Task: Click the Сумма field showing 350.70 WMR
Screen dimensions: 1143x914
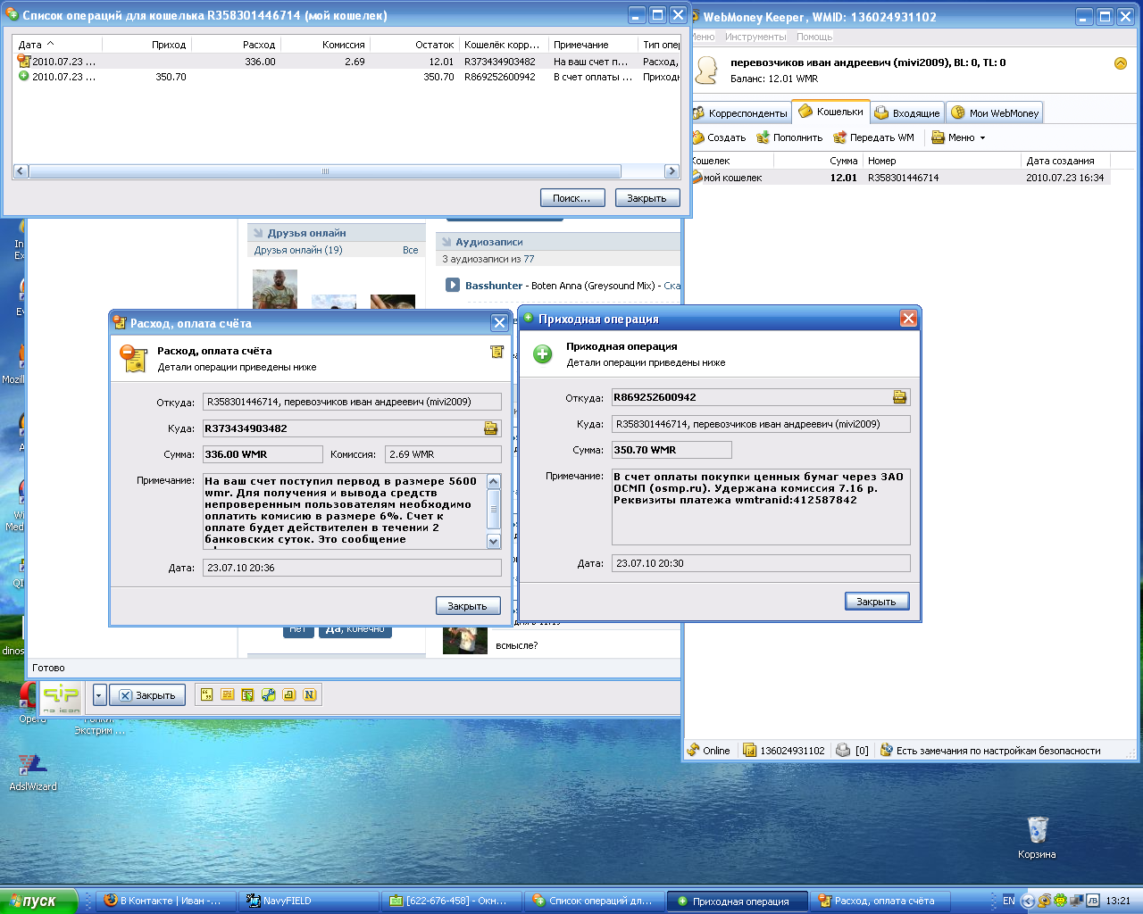Action: [672, 450]
